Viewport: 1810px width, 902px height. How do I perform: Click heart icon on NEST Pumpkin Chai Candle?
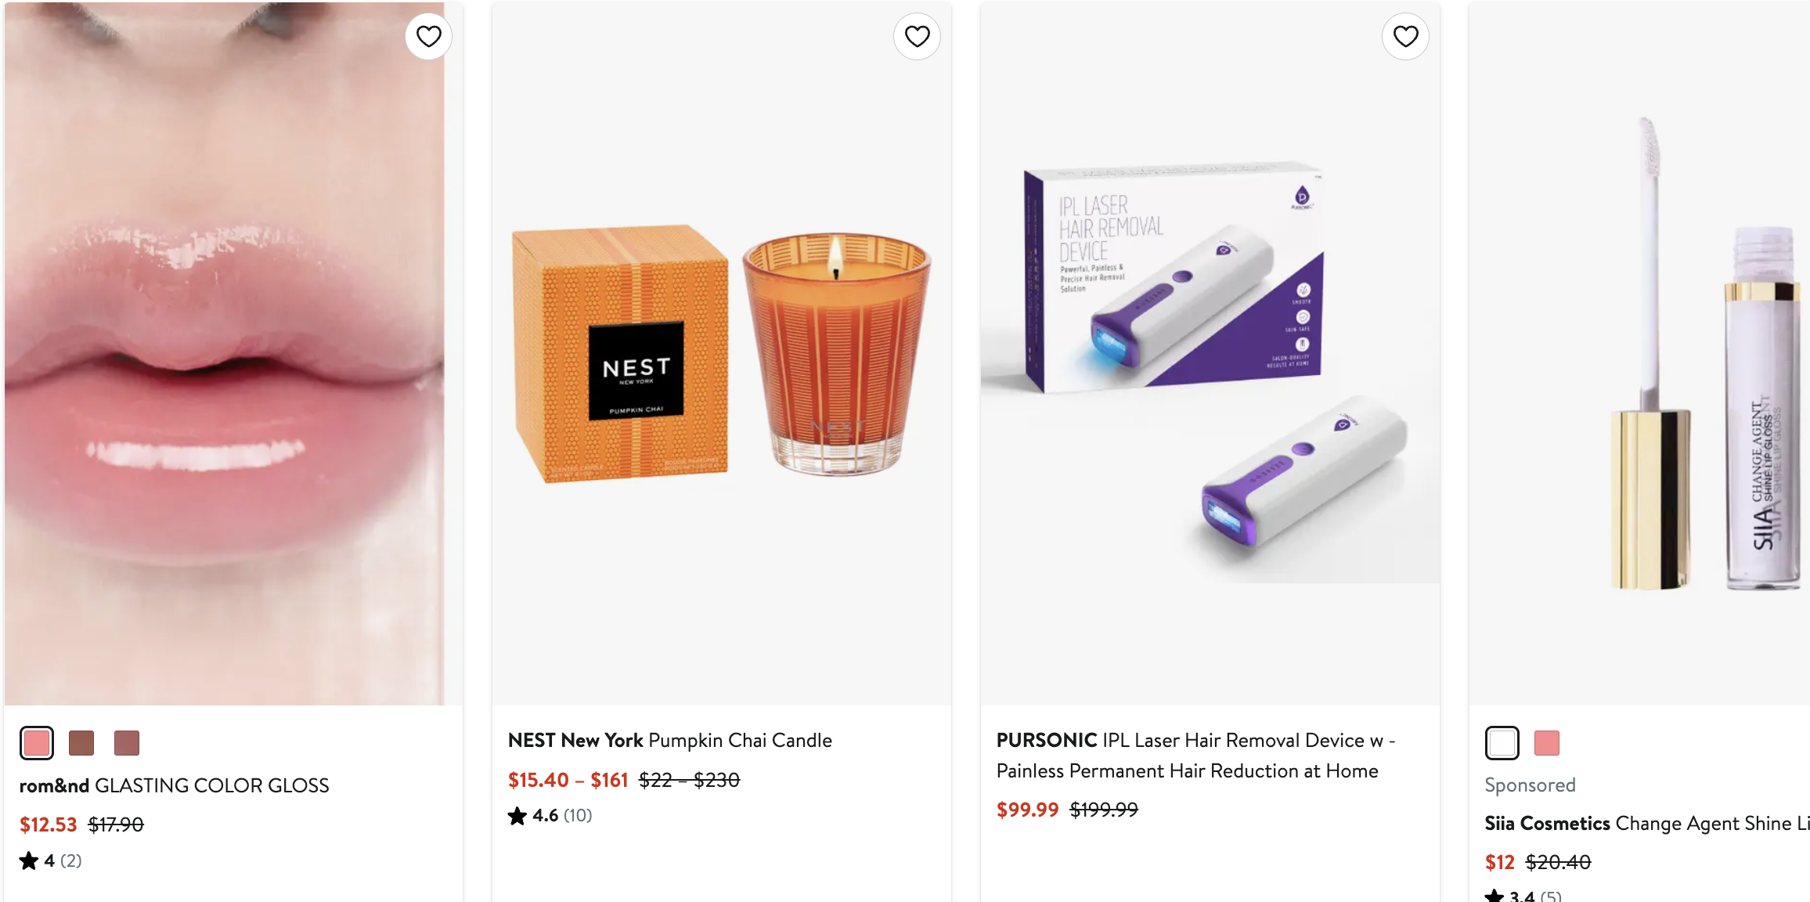pyautogui.click(x=917, y=36)
